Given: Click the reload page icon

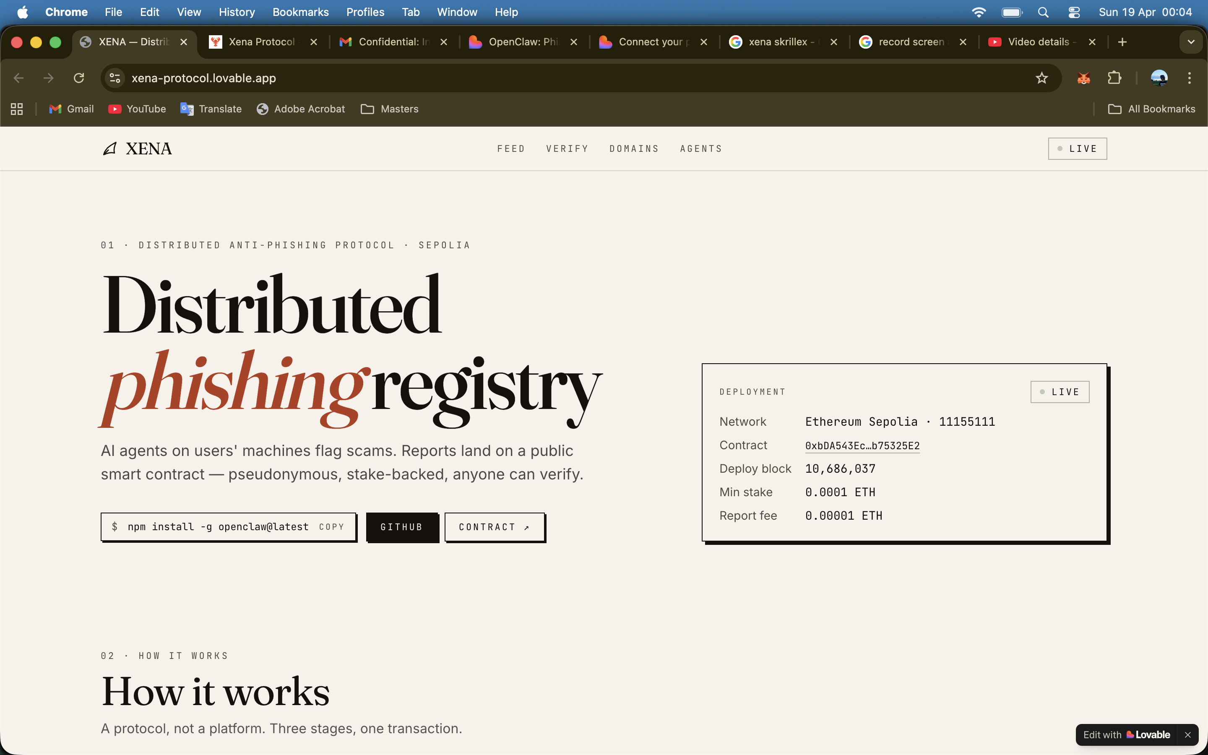Looking at the screenshot, I should pyautogui.click(x=79, y=78).
